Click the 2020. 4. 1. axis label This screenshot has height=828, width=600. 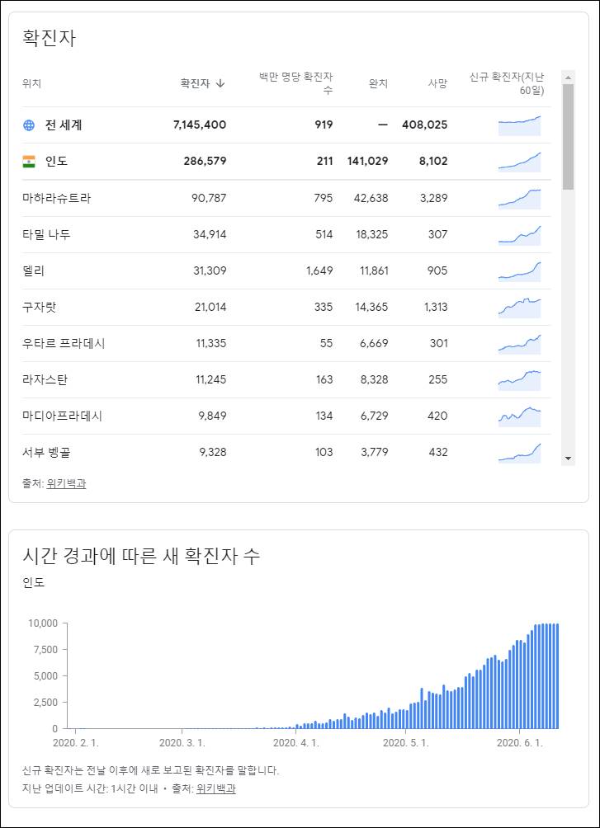coord(296,743)
